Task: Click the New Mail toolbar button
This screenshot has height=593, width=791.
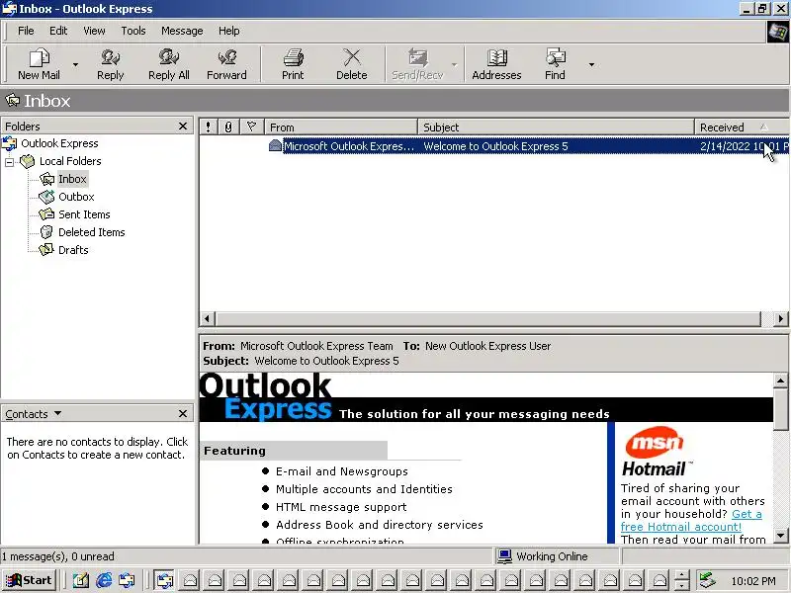Action: 39,64
